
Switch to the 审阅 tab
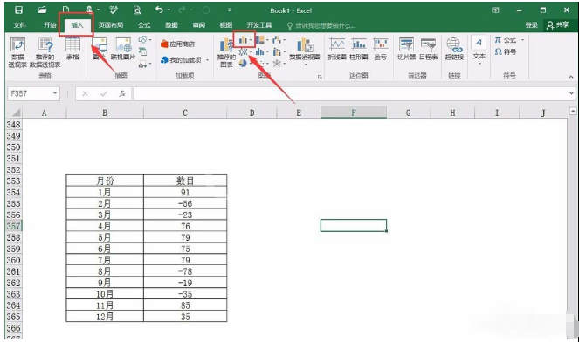[x=198, y=25]
